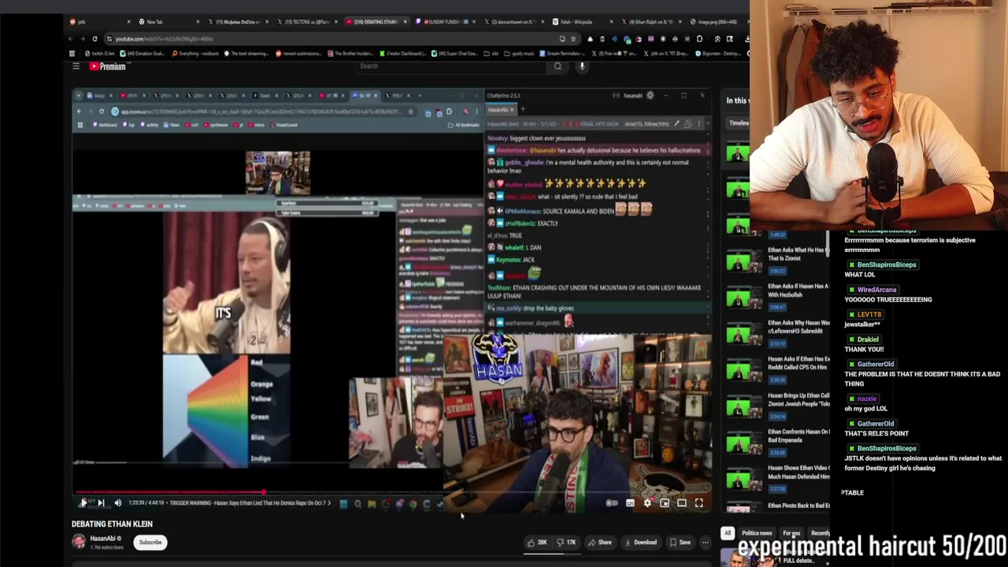1008x567 pixels.
Task: Switch to Ethan Ralph on X tab
Action: tap(652, 21)
